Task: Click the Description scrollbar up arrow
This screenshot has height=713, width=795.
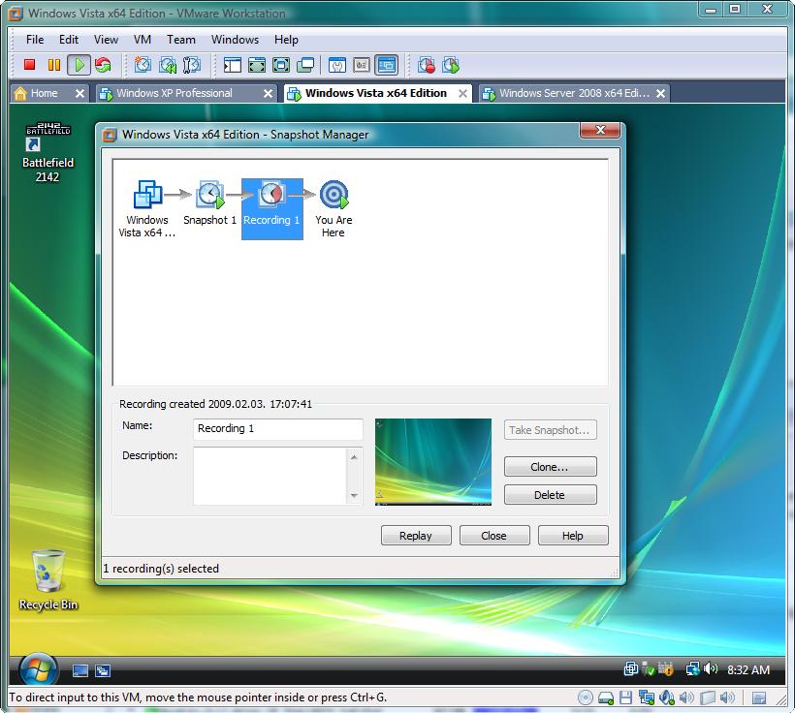Action: (355, 456)
